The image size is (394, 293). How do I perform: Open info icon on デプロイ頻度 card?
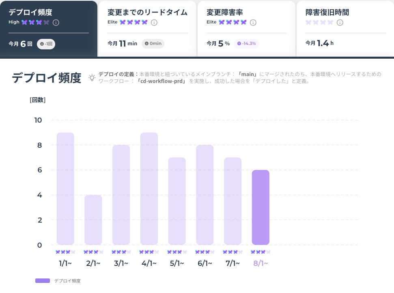pyautogui.click(x=56, y=23)
